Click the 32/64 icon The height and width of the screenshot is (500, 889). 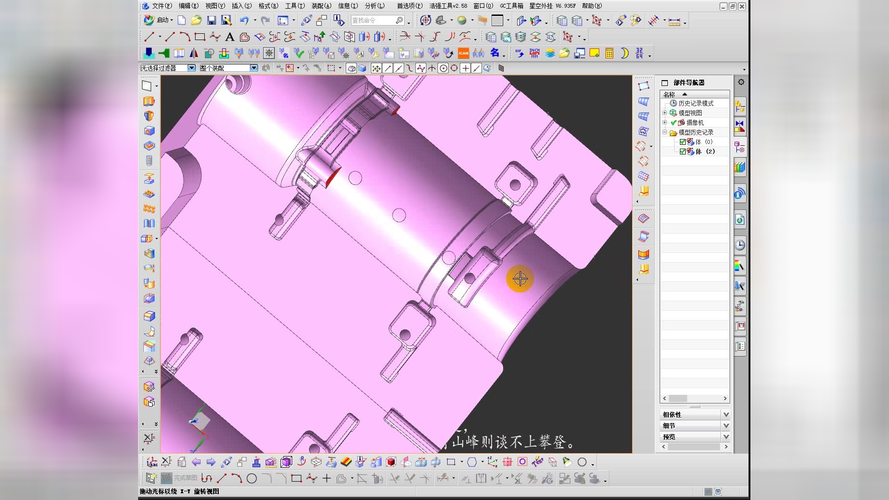coord(639,53)
